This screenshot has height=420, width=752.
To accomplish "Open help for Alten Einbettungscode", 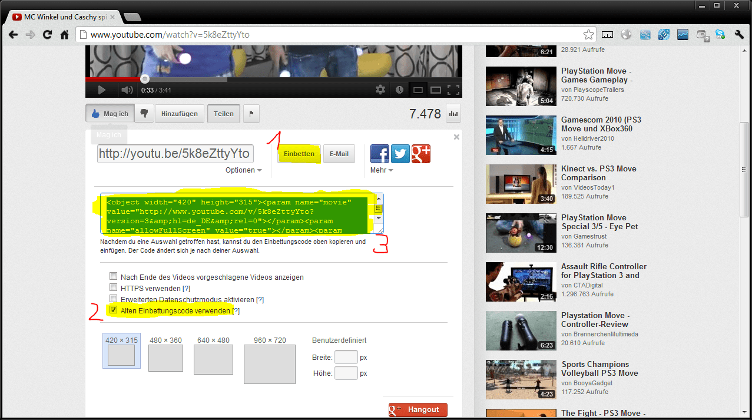I will pyautogui.click(x=236, y=310).
